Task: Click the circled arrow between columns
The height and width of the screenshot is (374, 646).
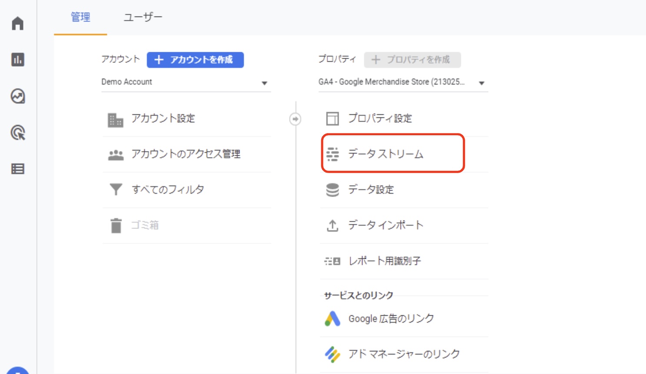Action: tap(295, 119)
